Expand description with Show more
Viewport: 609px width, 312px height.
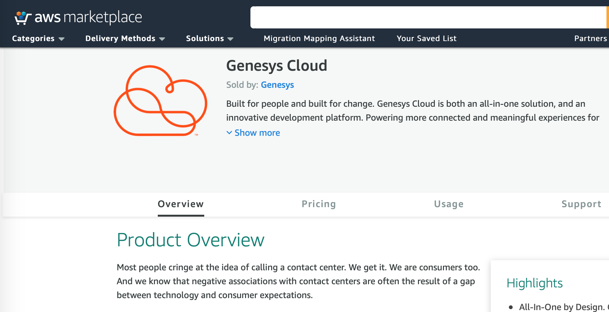(x=253, y=133)
